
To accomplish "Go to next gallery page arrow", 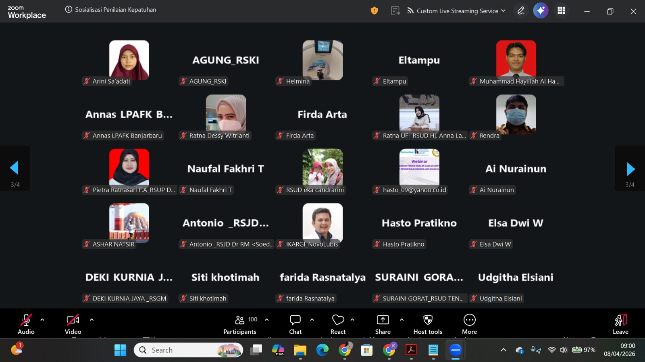I will coord(630,169).
